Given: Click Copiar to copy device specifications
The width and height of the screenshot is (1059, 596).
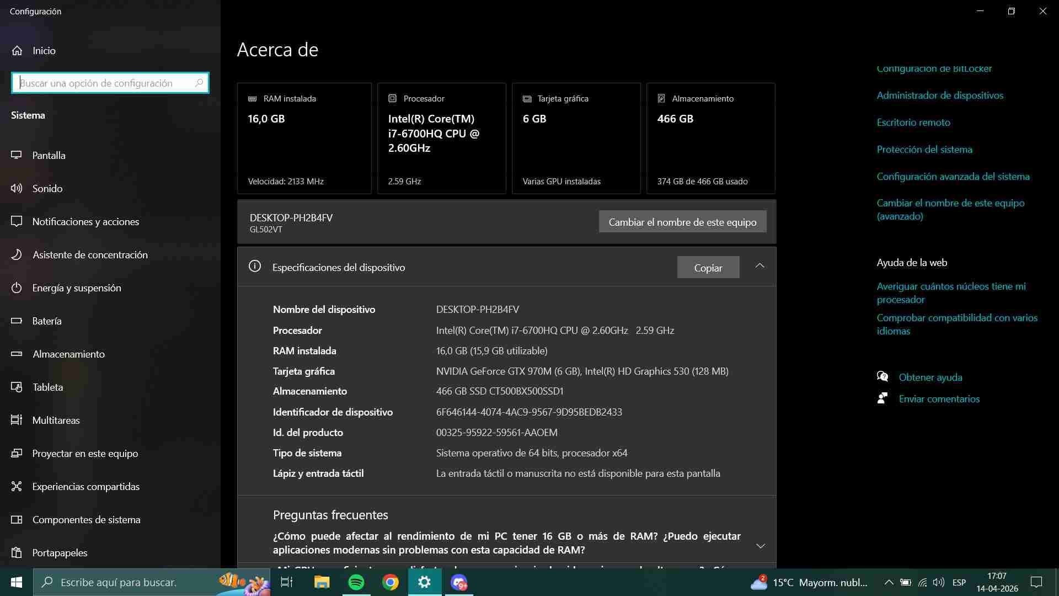Looking at the screenshot, I should (x=708, y=267).
